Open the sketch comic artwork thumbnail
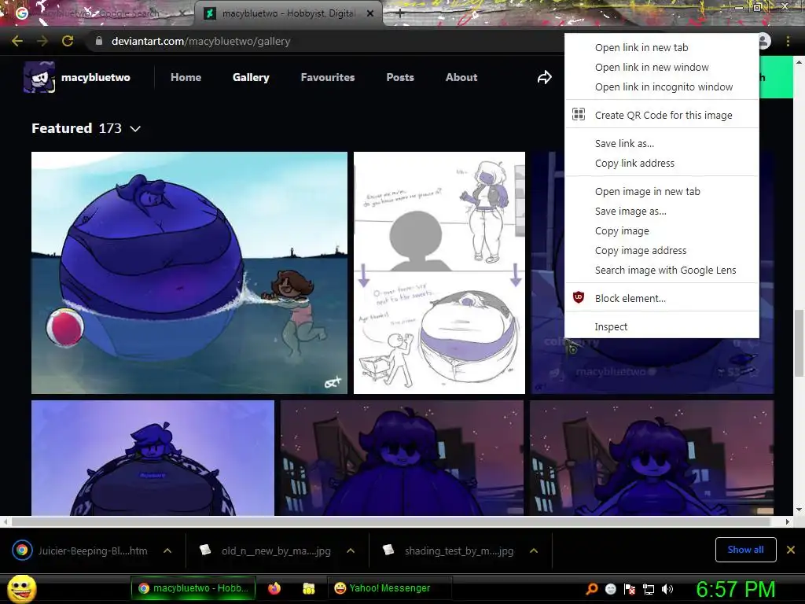 pyautogui.click(x=439, y=273)
